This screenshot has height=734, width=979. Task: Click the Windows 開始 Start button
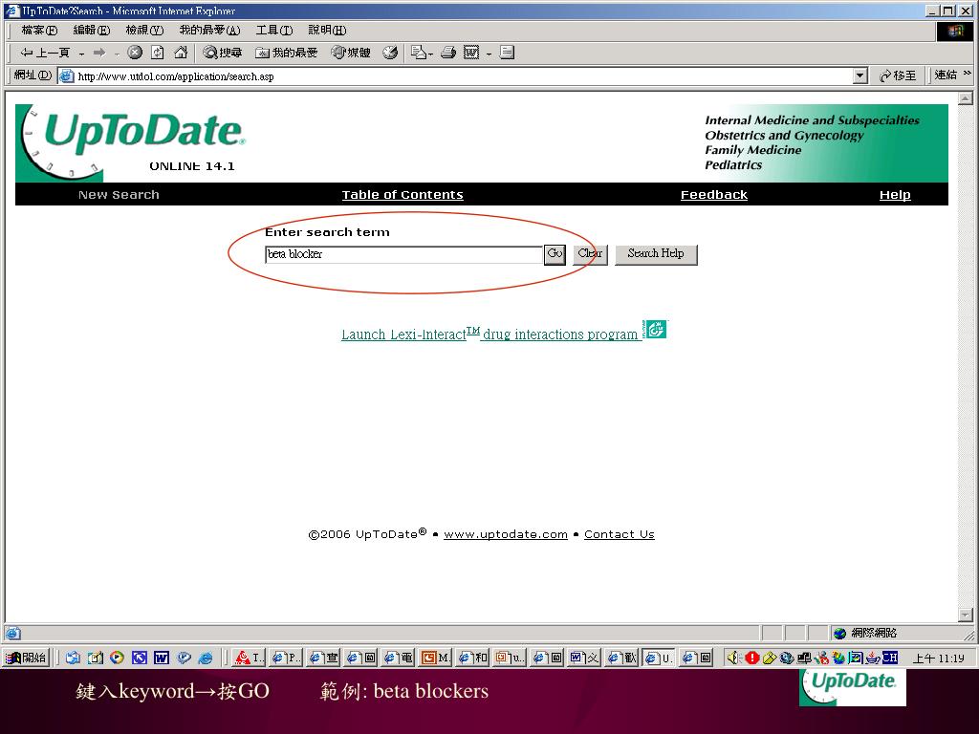[x=26, y=658]
